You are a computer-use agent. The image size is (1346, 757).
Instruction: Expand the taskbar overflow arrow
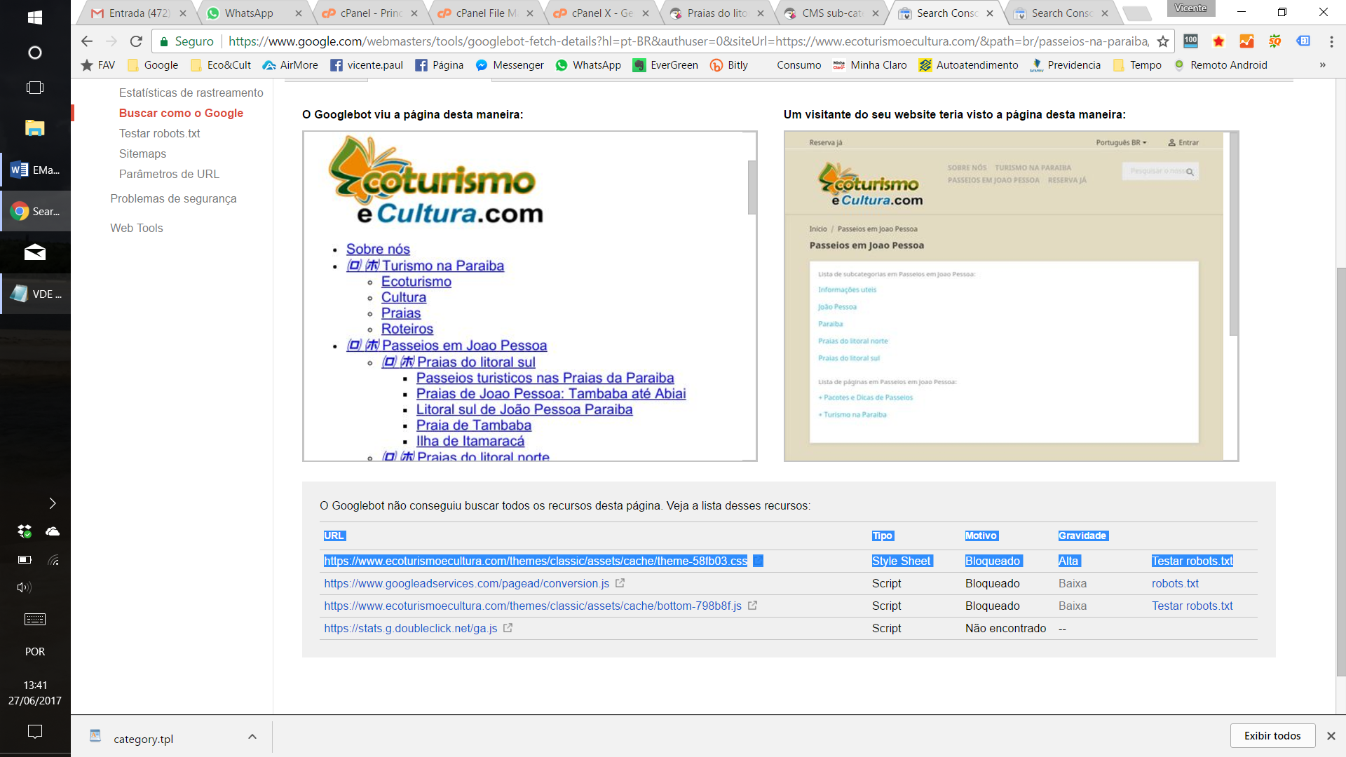[x=52, y=503]
